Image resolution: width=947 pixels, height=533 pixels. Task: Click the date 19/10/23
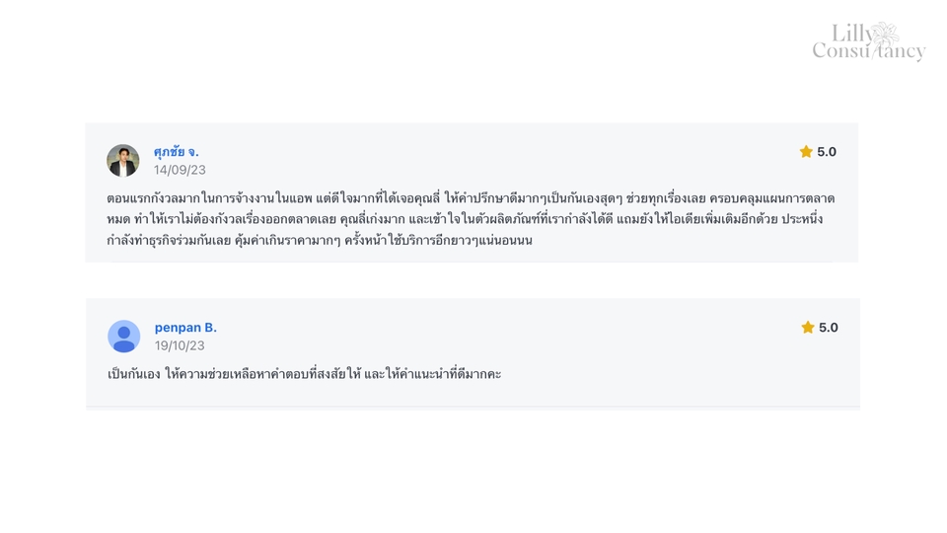tap(180, 345)
